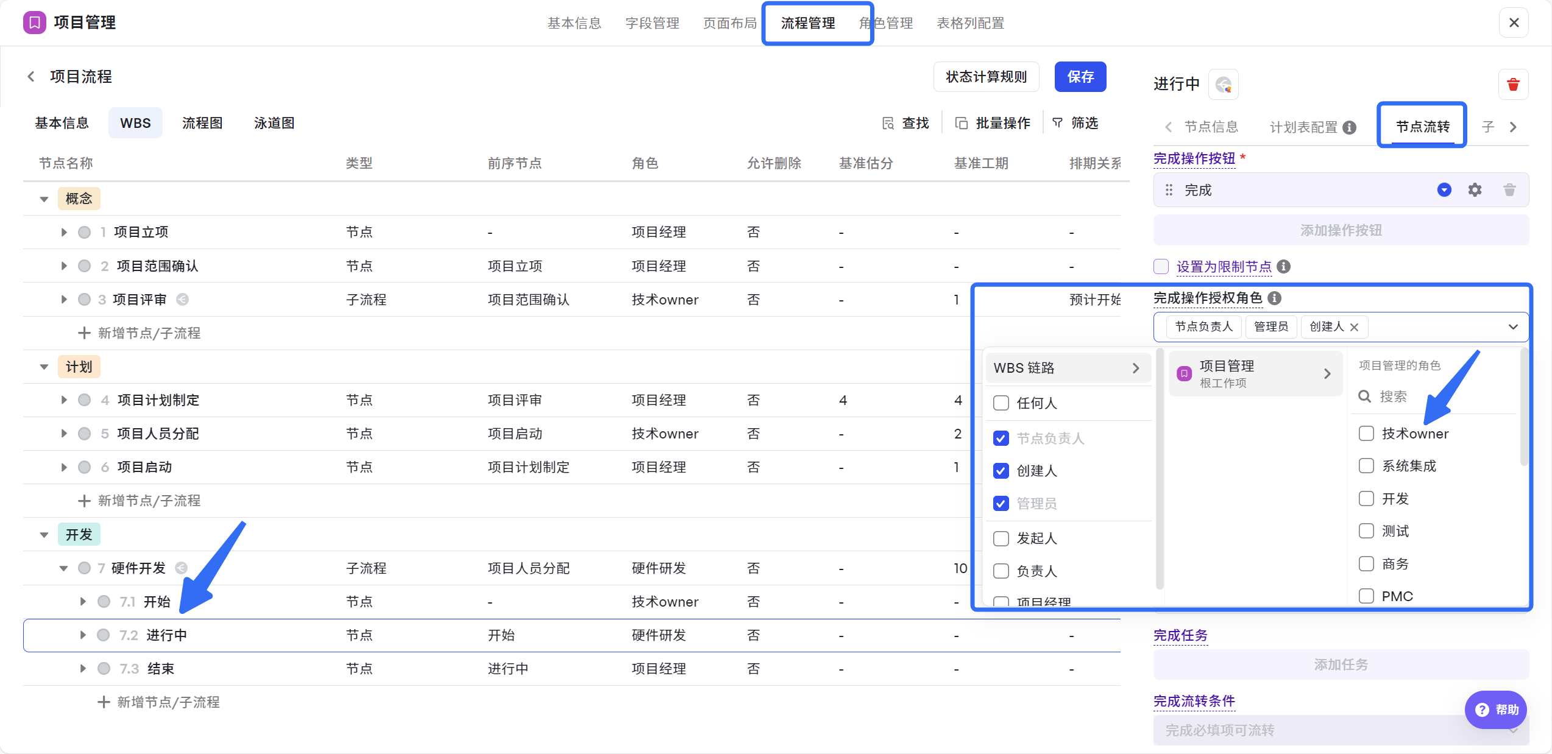The height and width of the screenshot is (754, 1552).
Task: Expand the 7.3 结束 node row
Action: [83, 669]
